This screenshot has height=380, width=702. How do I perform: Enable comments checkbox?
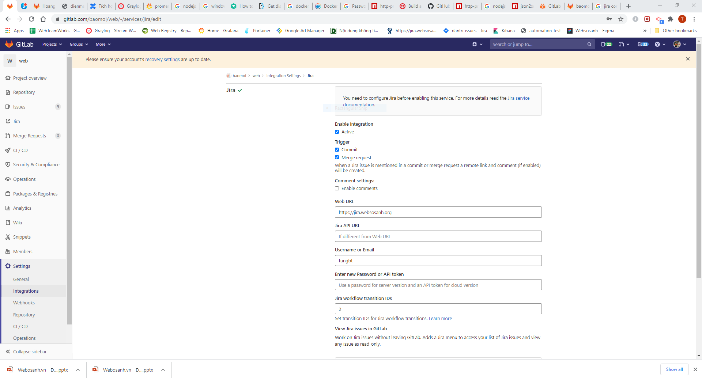click(x=337, y=189)
